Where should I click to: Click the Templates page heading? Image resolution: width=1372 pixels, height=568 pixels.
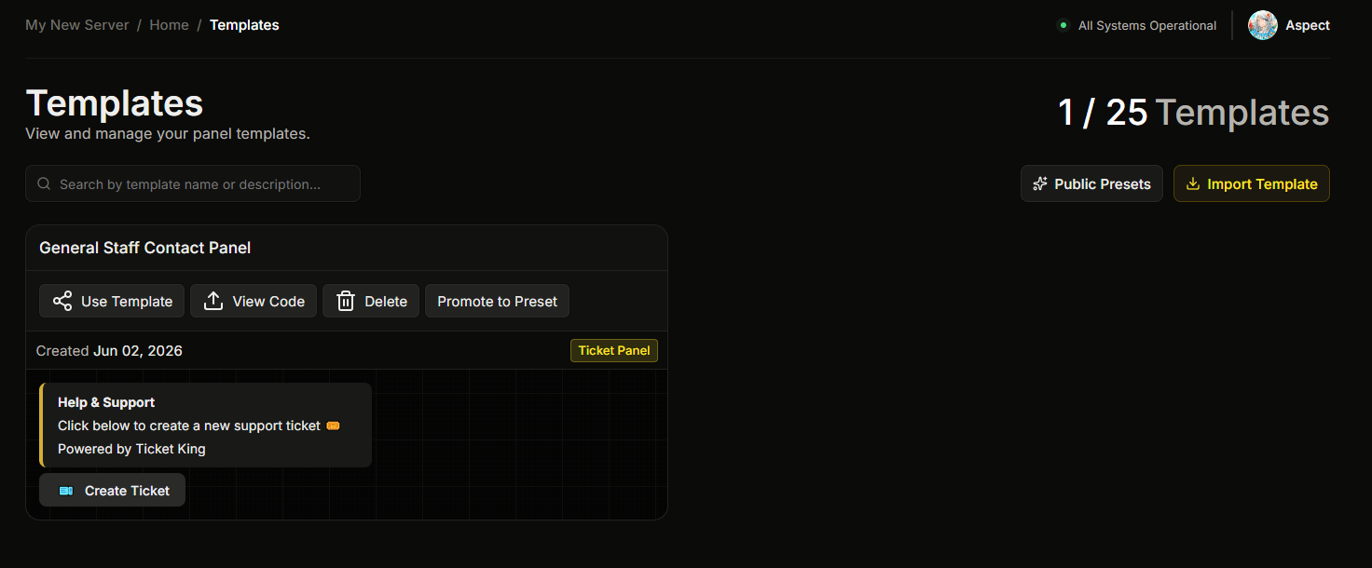[x=115, y=103]
